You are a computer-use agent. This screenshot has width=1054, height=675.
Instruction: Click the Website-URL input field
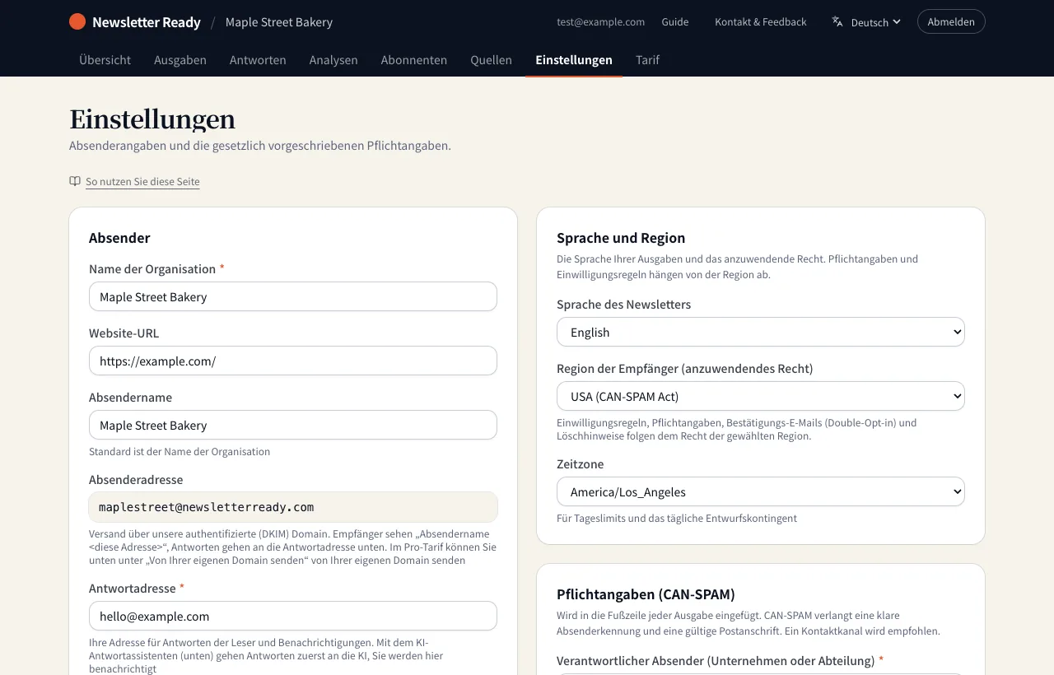(293, 361)
